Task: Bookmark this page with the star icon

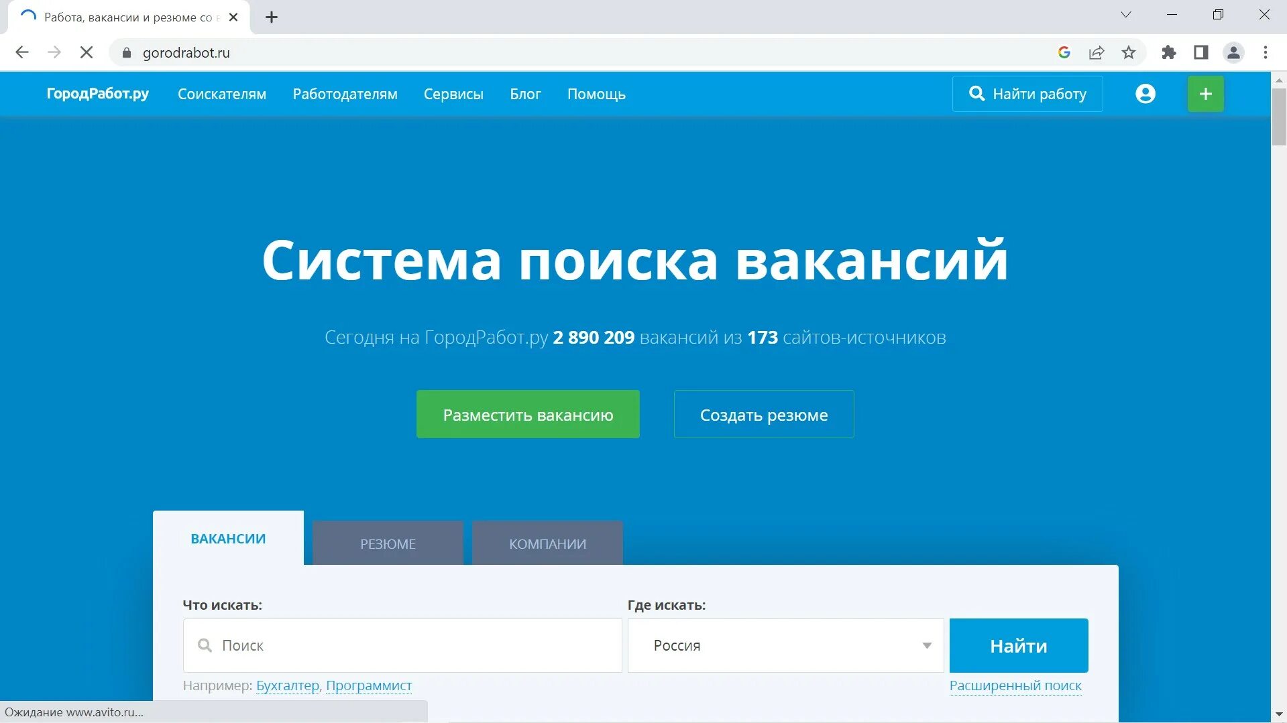Action: 1129,52
